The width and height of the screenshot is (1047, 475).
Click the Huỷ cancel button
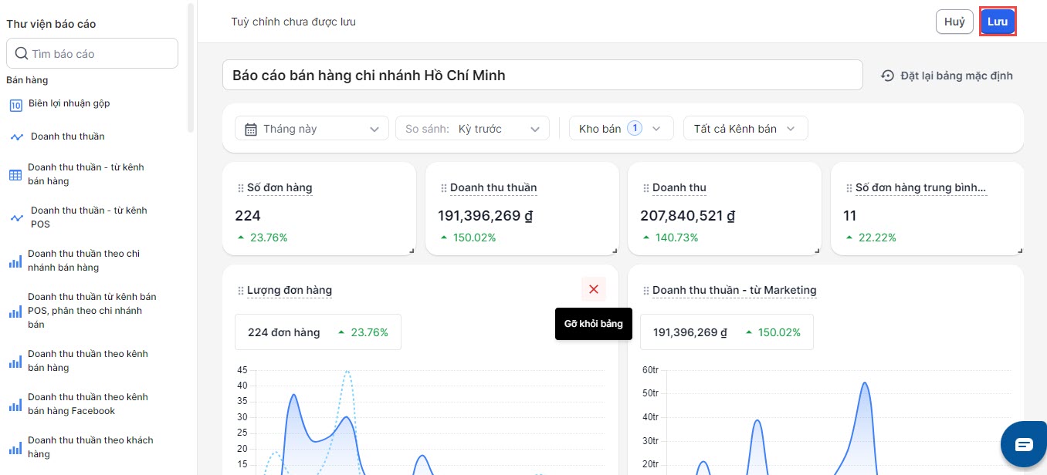click(954, 22)
